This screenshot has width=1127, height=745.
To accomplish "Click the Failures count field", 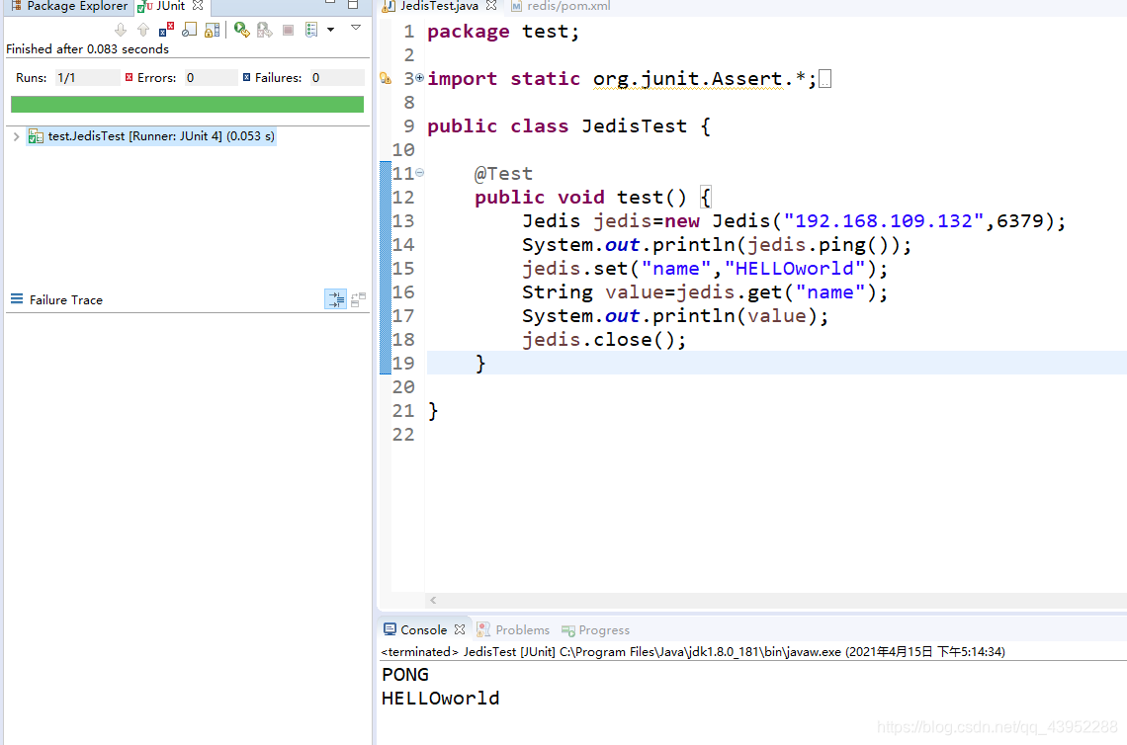I will pos(336,78).
